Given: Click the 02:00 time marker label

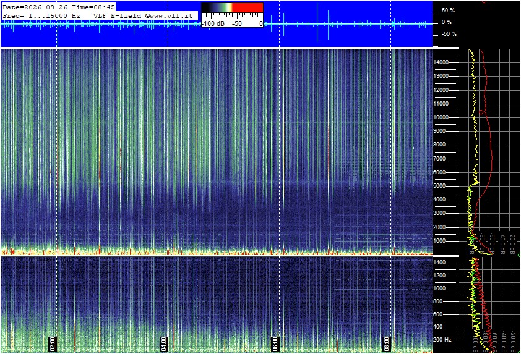Looking at the screenshot, I should click(x=53, y=343).
